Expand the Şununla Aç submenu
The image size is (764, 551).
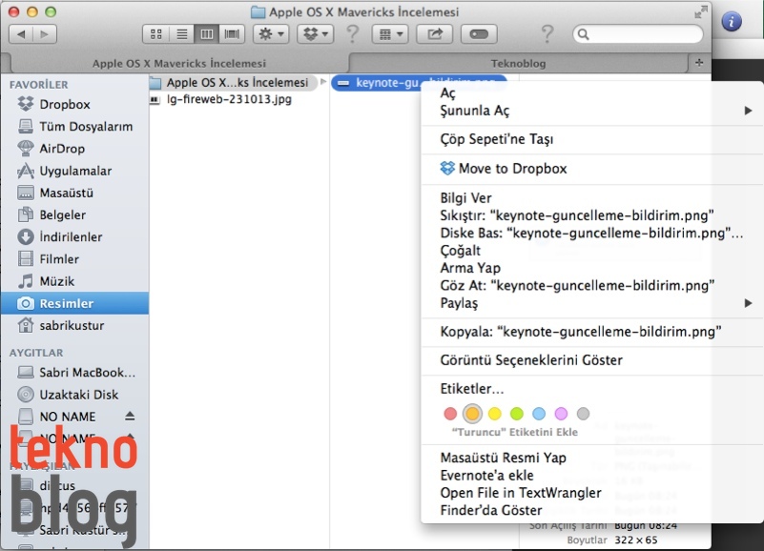[x=592, y=111]
